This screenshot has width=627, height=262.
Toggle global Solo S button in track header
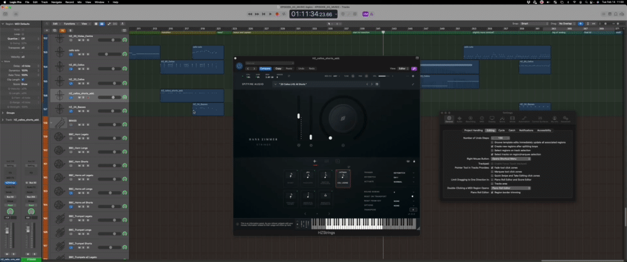coord(70,31)
